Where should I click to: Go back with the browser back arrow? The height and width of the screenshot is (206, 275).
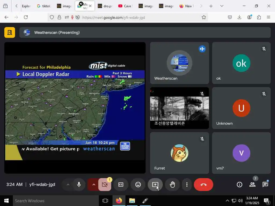tap(6, 17)
